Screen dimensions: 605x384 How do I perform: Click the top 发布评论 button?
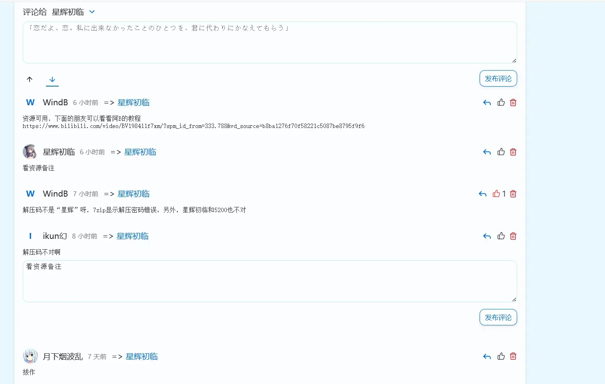click(498, 79)
